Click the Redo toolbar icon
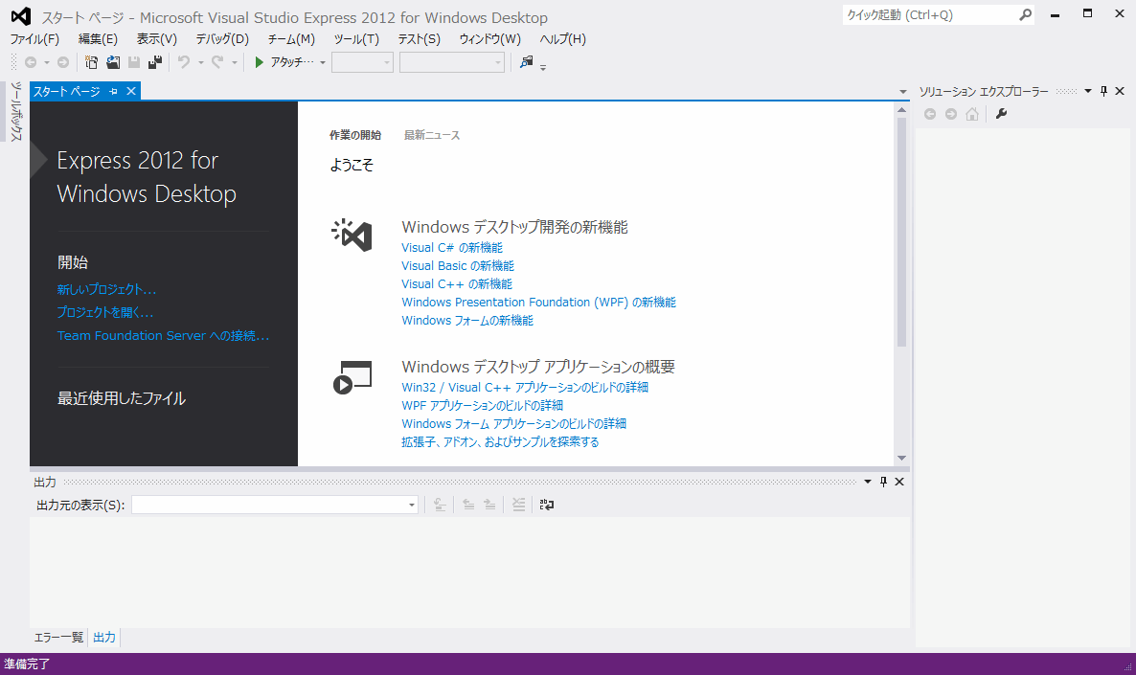This screenshot has height=675, width=1136. tap(217, 63)
